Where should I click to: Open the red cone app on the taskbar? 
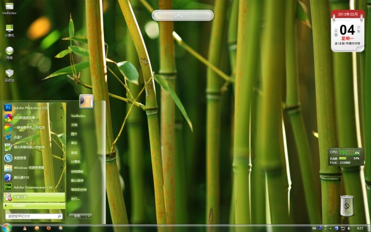(x=25, y=228)
